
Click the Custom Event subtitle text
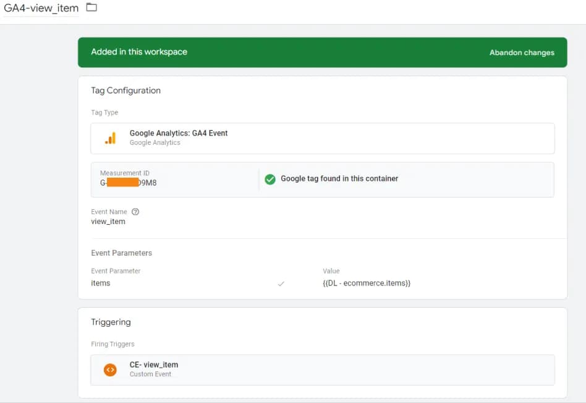pos(150,374)
